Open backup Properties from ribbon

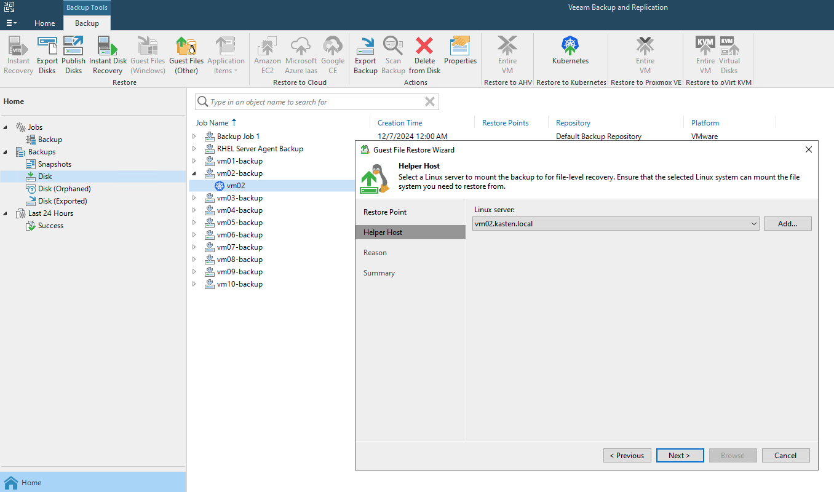point(460,50)
